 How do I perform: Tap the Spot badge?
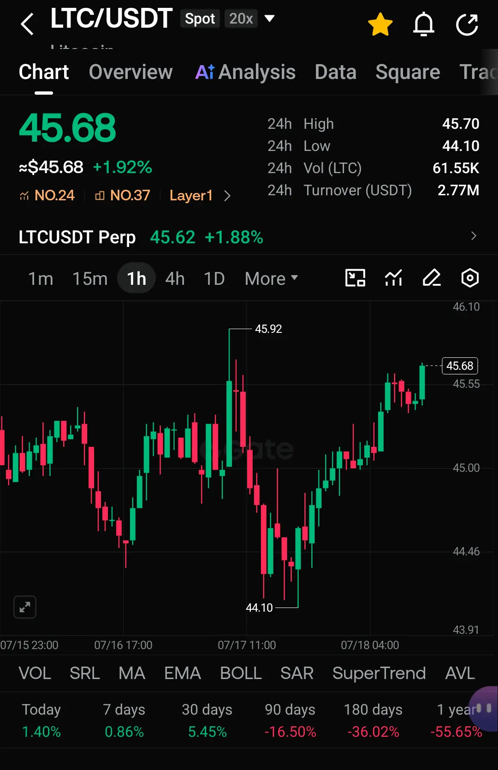[200, 18]
